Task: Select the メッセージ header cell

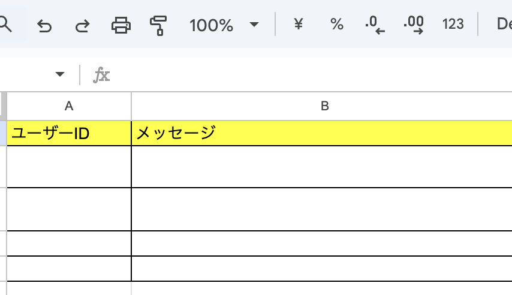Action: click(321, 133)
